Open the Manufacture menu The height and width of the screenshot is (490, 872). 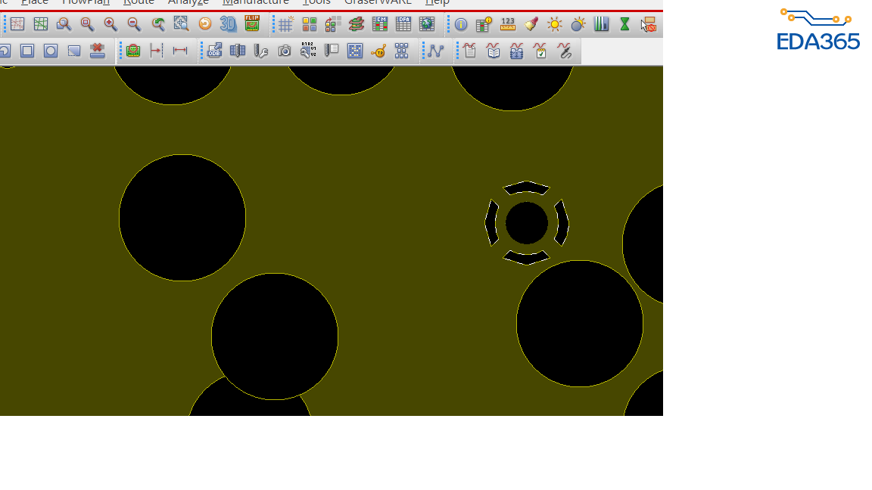click(x=255, y=2)
